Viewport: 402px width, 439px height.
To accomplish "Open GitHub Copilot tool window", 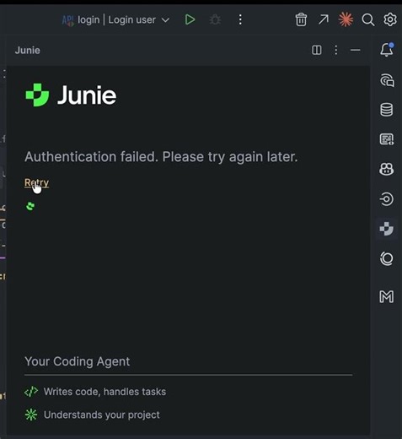I will point(387,169).
